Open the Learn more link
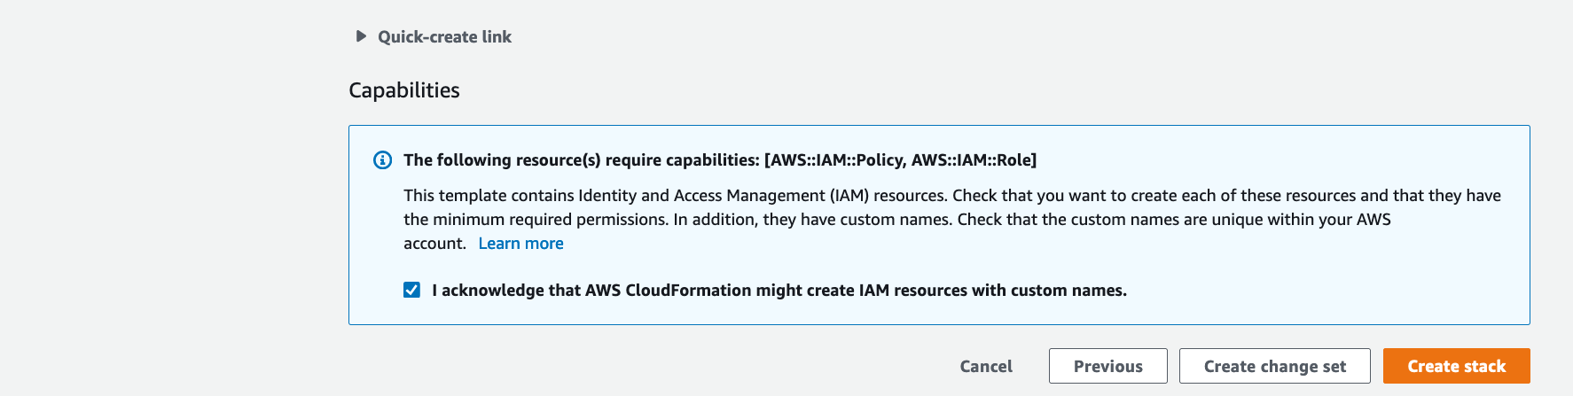The image size is (1573, 396). [x=520, y=244]
